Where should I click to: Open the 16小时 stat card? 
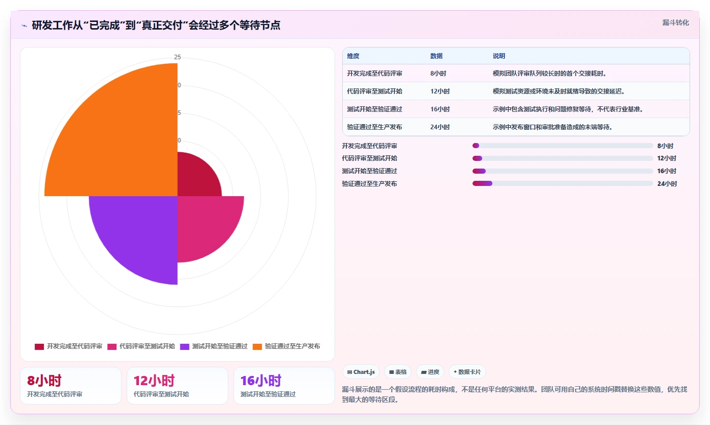coord(284,386)
